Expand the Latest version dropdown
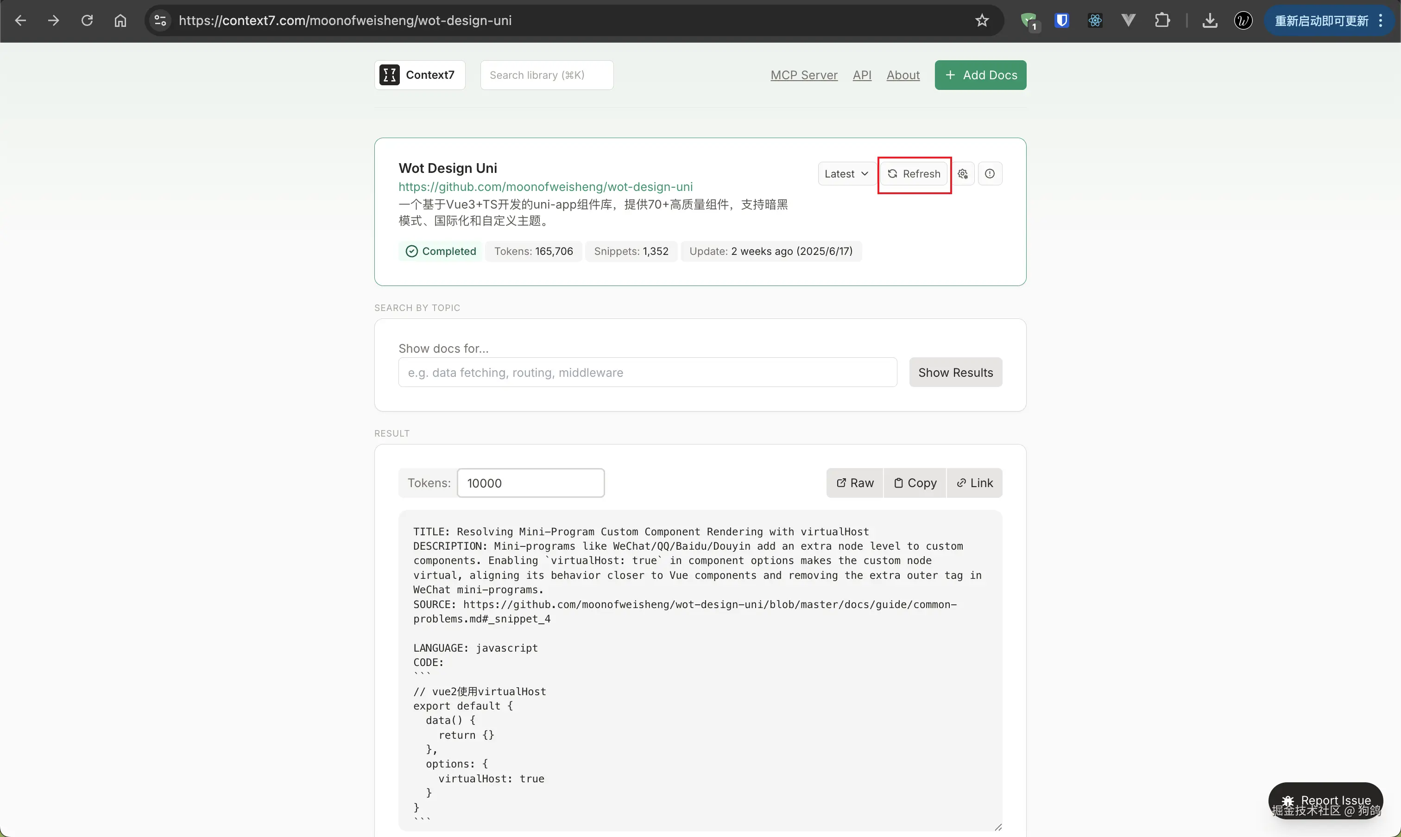 846,174
